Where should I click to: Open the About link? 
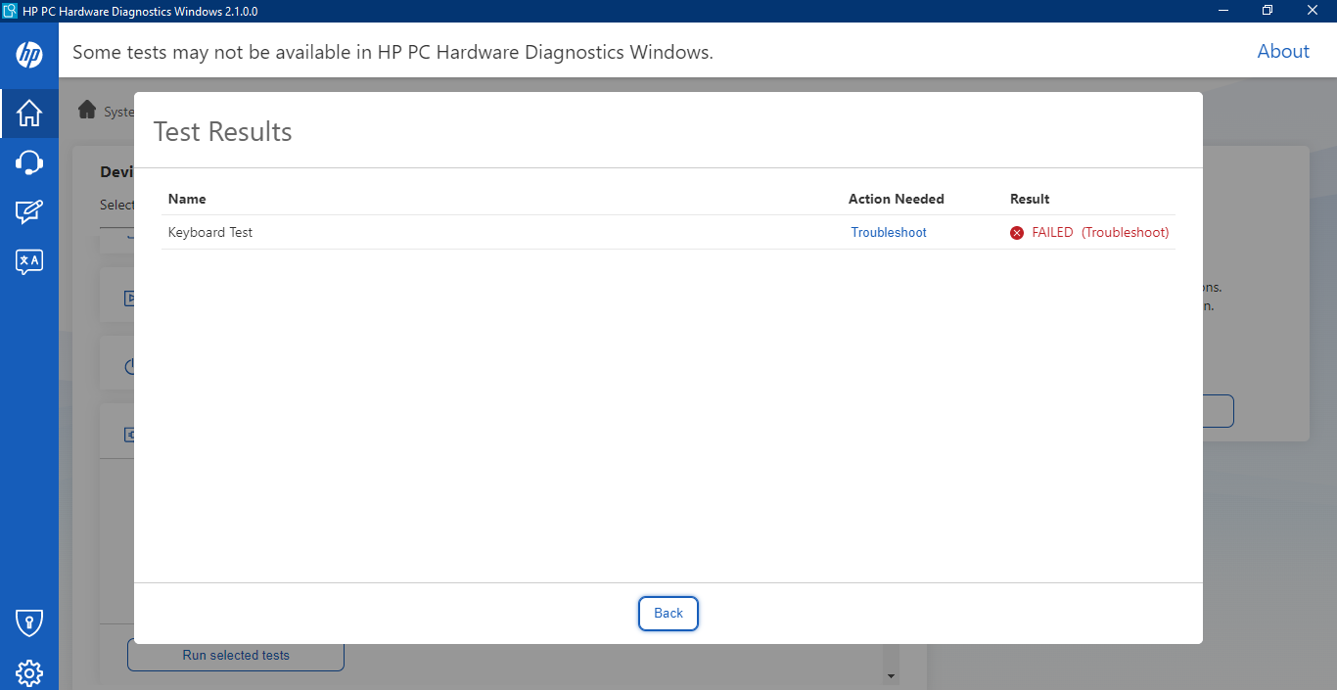click(1283, 51)
